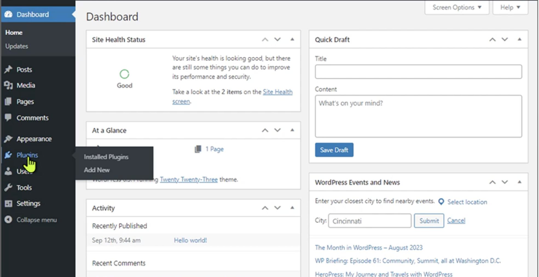
Task: Click the Select location link
Action: pyautogui.click(x=467, y=202)
